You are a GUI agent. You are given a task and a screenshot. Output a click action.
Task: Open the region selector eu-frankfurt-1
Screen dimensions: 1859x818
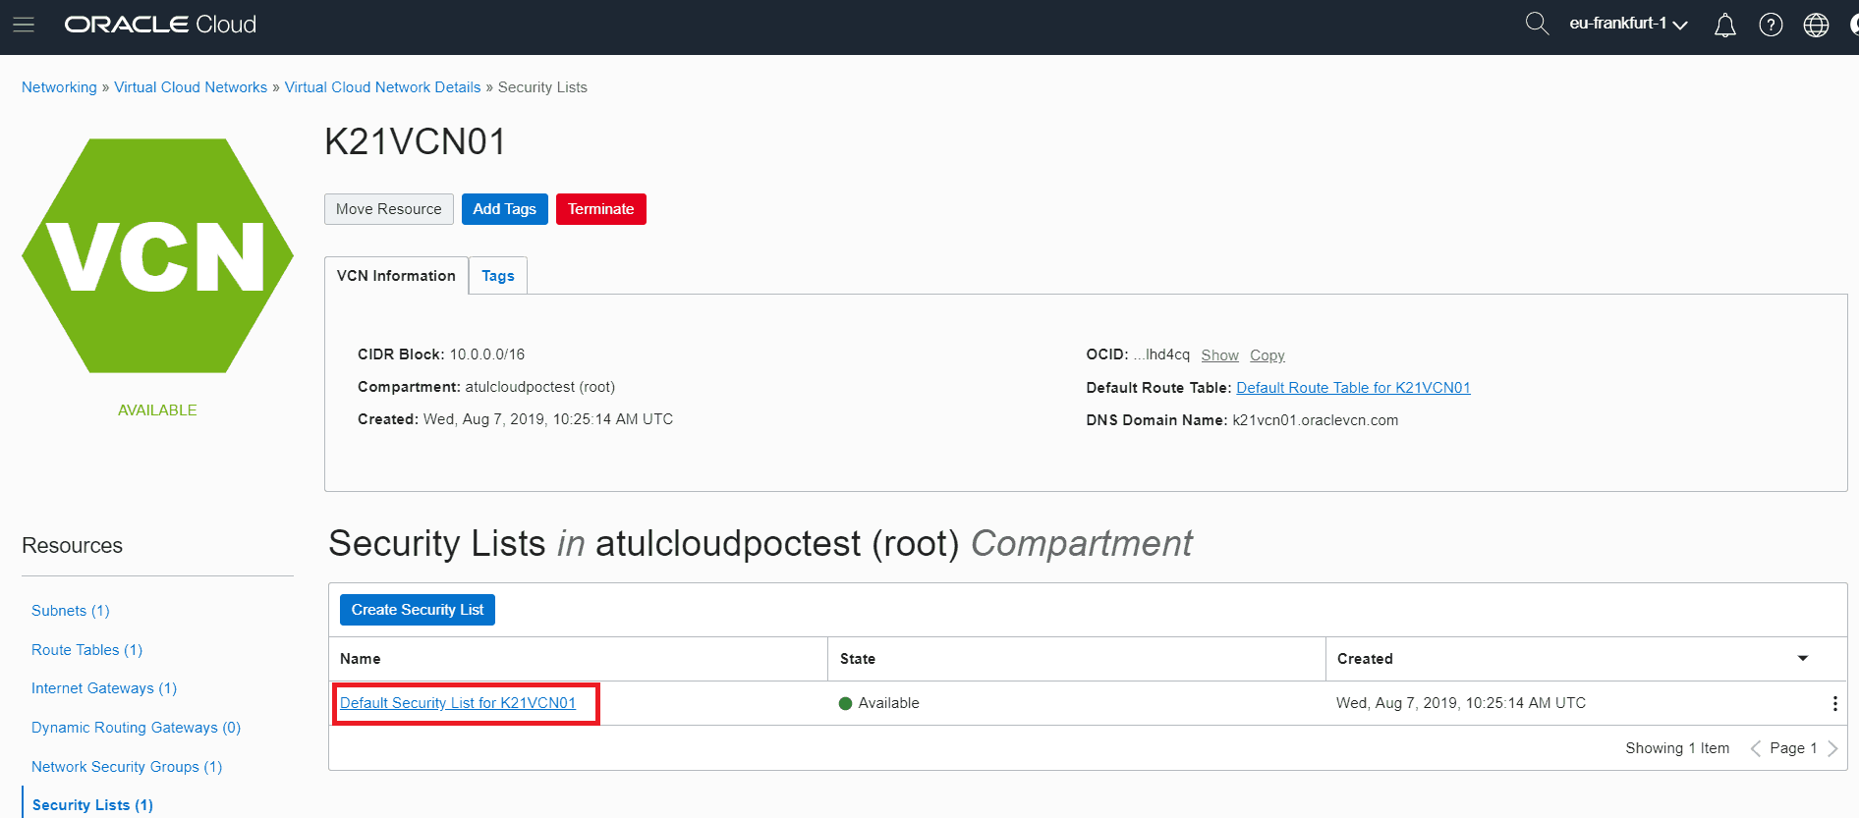pos(1628,24)
